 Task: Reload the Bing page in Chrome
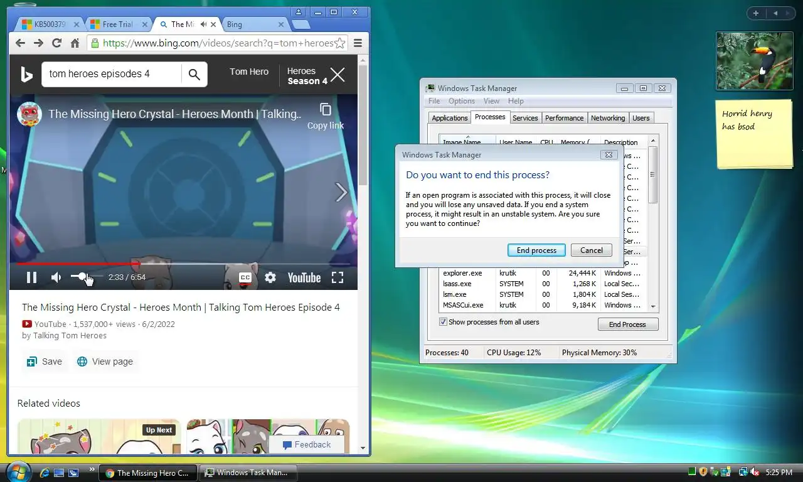(x=56, y=43)
